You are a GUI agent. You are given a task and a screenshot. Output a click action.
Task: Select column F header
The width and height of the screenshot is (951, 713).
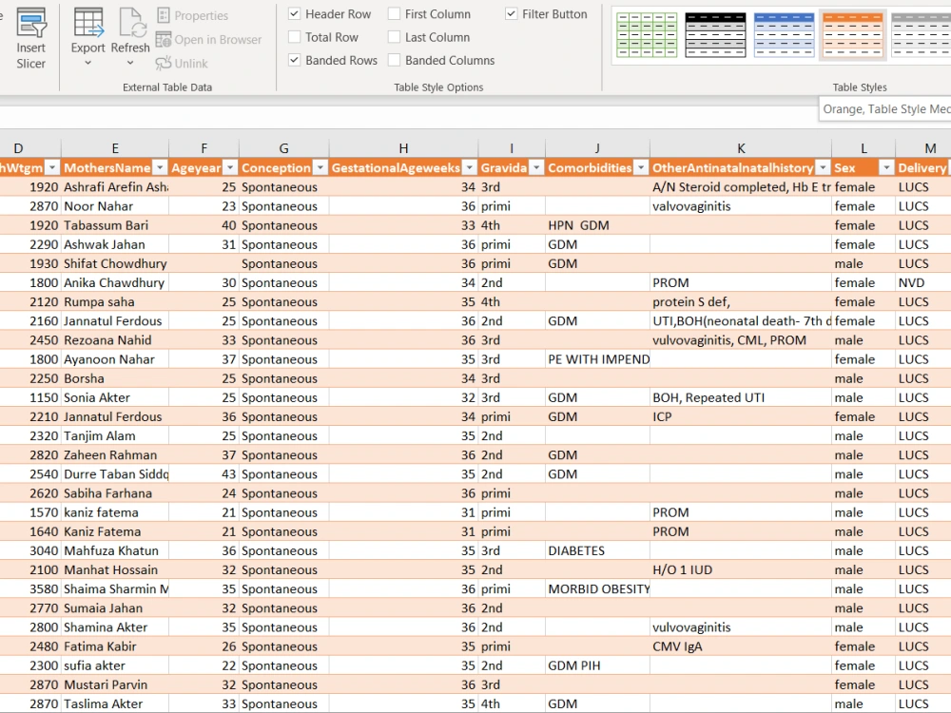pos(204,148)
